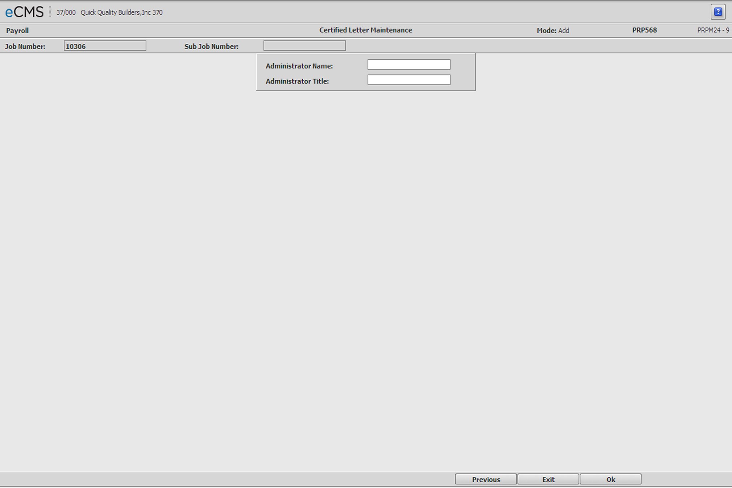Click the eCMS branding in the header
Image resolution: width=732 pixels, height=488 pixels.
tap(23, 12)
